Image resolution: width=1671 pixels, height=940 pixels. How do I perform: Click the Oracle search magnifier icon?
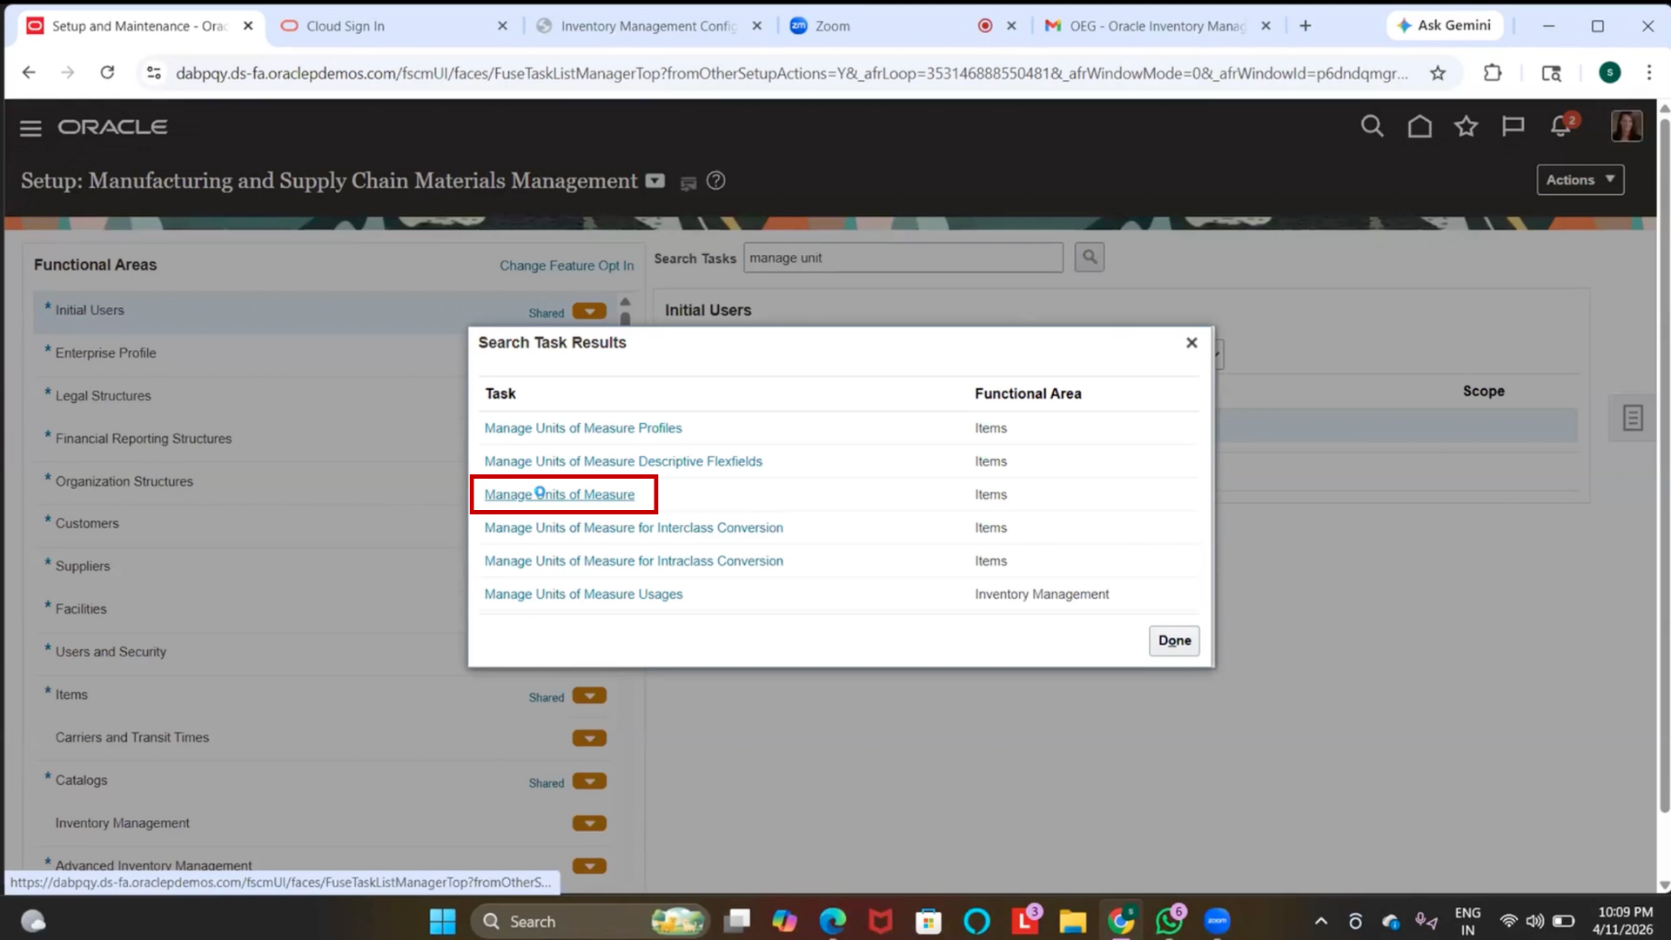pos(1372,127)
